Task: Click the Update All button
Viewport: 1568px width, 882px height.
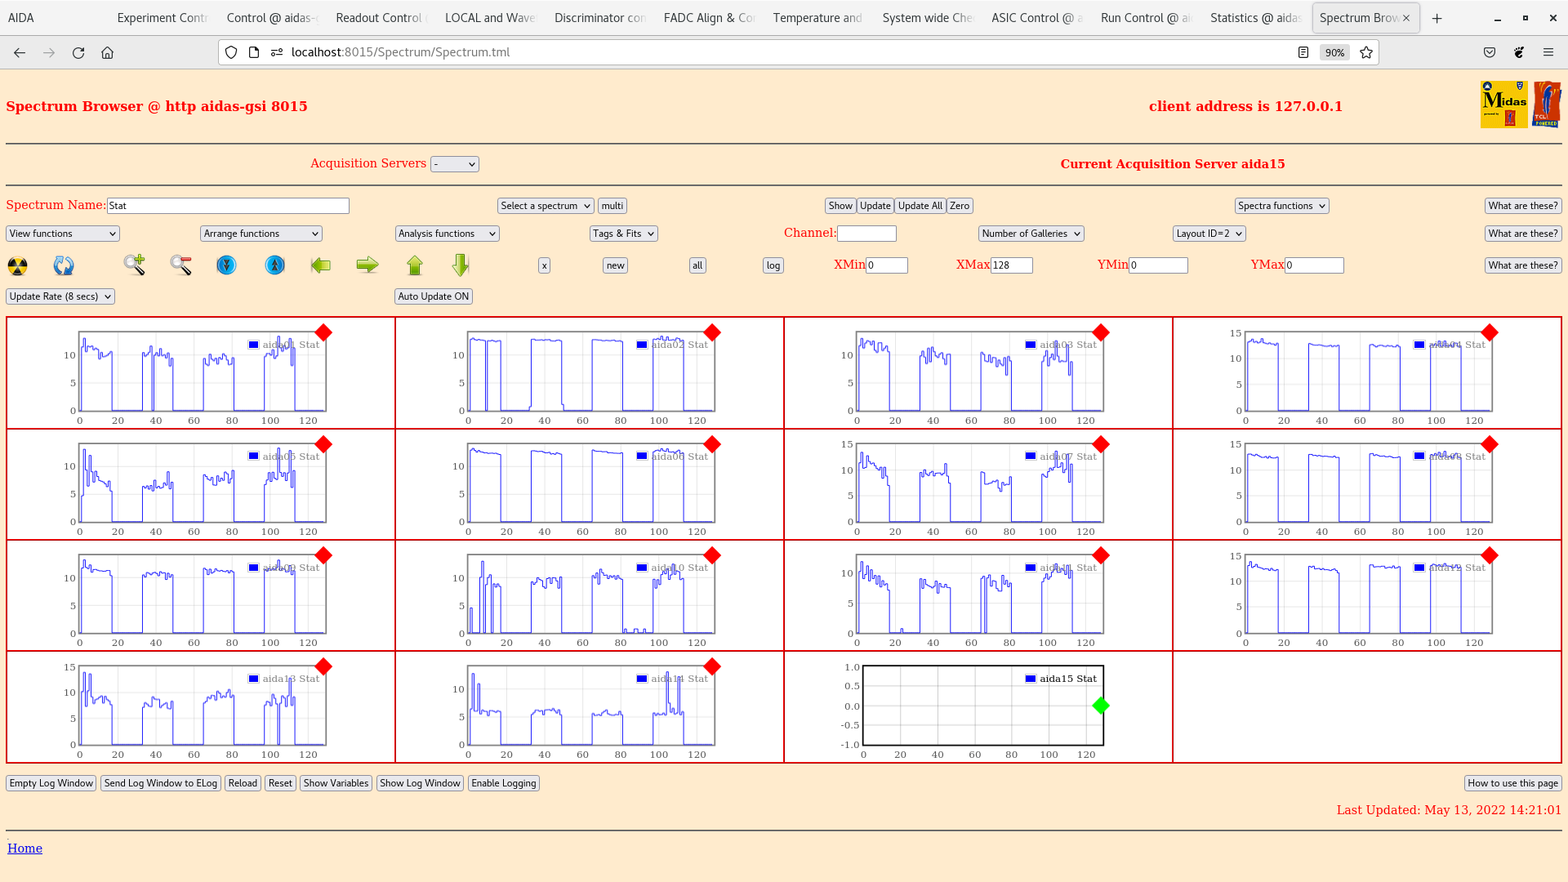Action: pyautogui.click(x=920, y=206)
